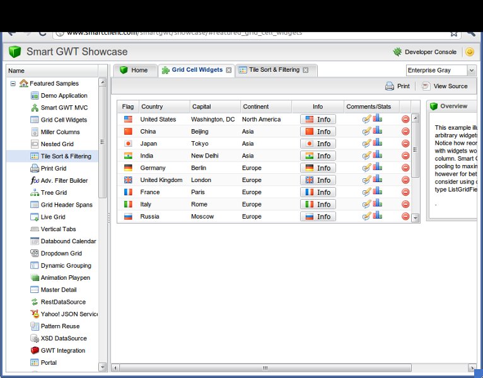Open the Enterprise Gray skin dropdown
This screenshot has height=378, width=483.
(471, 71)
